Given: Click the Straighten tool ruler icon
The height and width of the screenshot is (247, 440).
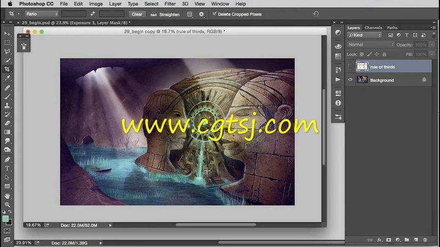Looking at the screenshot, I should (153, 14).
